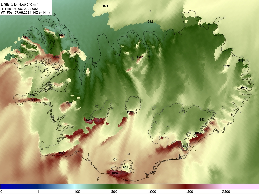Image resolution: width=259 pixels, height=194 pixels.
Task: Click the 1834 value on the south coast
Action: pos(115,173)
